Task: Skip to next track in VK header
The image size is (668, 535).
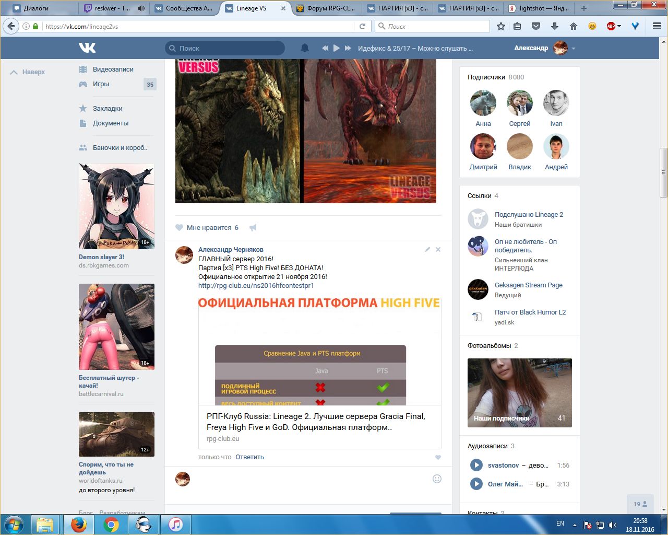Action: (x=348, y=48)
